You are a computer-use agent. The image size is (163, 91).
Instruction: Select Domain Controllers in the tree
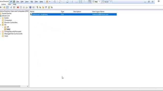[11, 22]
